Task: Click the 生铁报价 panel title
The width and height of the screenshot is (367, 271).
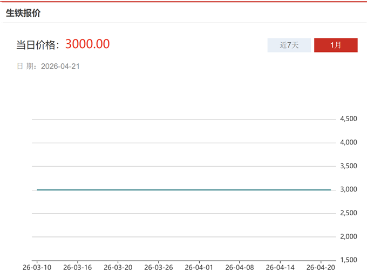Action: (x=23, y=13)
